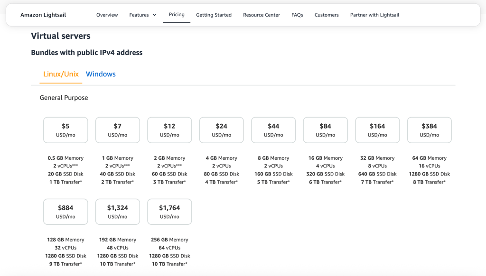Click the 3 TB Transfer* text
Viewport: 486px width, 276px height.
click(169, 182)
